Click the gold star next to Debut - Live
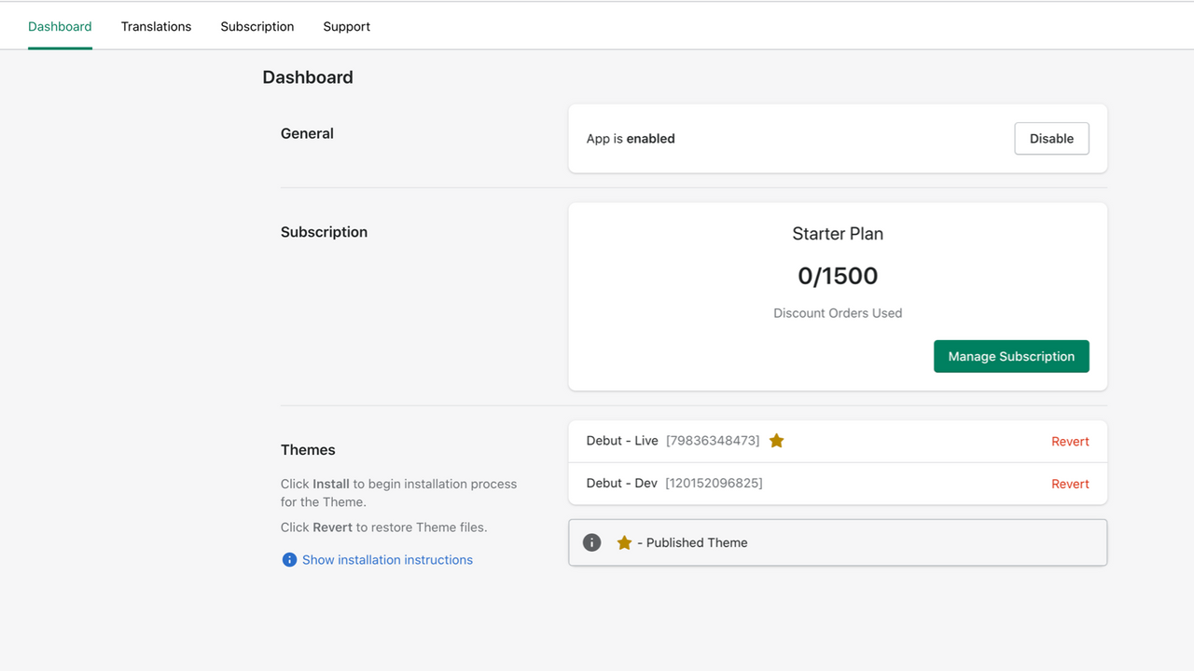This screenshot has width=1194, height=671. pyautogui.click(x=776, y=440)
